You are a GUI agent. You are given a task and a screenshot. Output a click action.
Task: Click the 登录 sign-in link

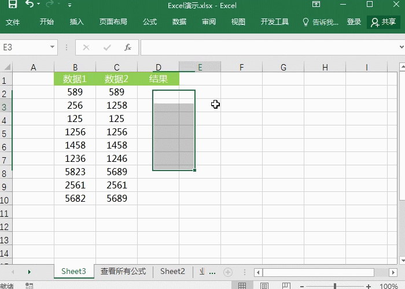[x=354, y=22]
